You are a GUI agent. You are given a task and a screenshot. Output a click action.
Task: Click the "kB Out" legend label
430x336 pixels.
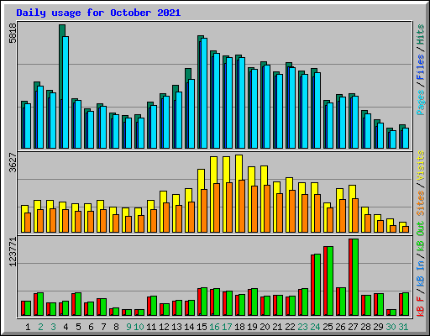pyautogui.click(x=420, y=237)
